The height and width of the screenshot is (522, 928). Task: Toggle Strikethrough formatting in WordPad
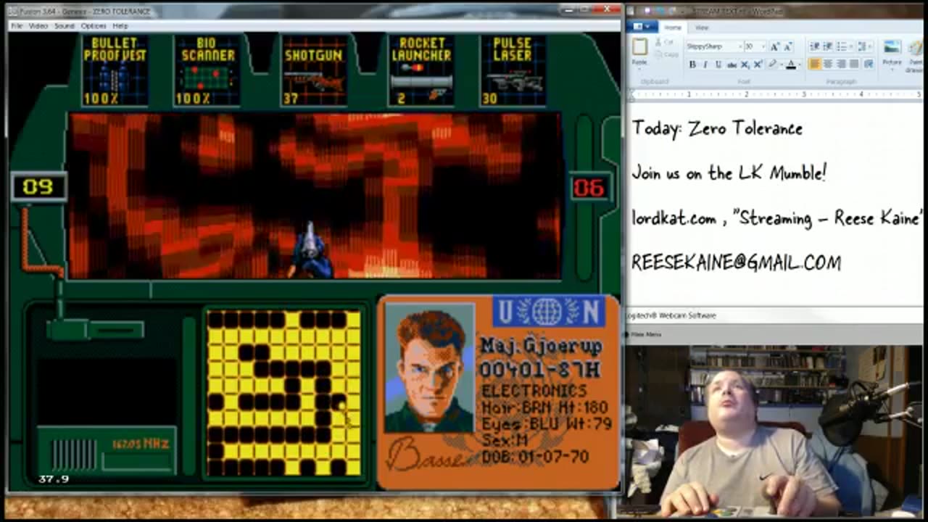[732, 65]
